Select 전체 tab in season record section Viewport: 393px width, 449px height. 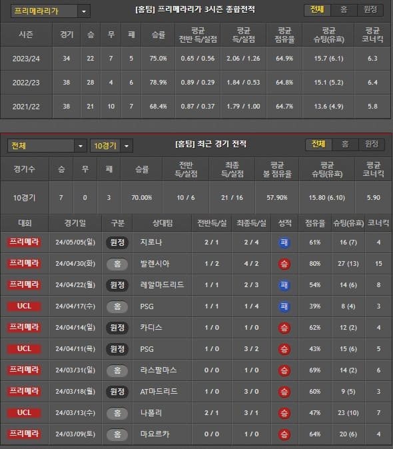[317, 10]
